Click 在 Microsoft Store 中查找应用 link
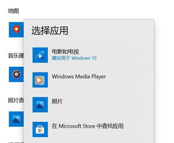 click(x=88, y=126)
